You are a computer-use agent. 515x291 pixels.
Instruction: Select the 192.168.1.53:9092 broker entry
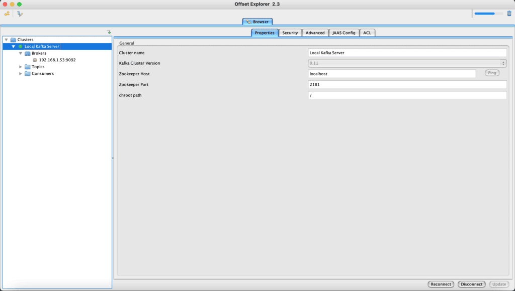tap(57, 60)
